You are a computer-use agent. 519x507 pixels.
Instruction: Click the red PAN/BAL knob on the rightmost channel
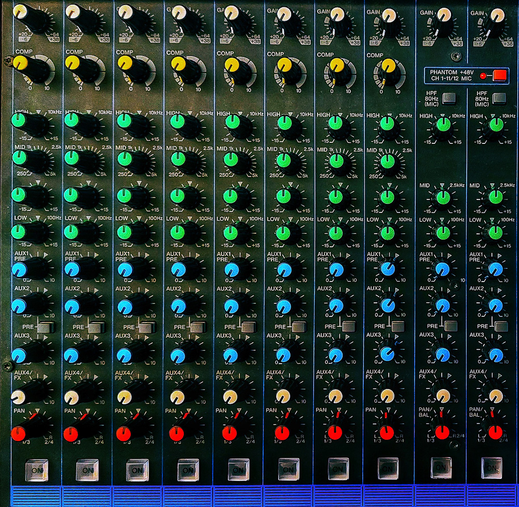[495, 432]
